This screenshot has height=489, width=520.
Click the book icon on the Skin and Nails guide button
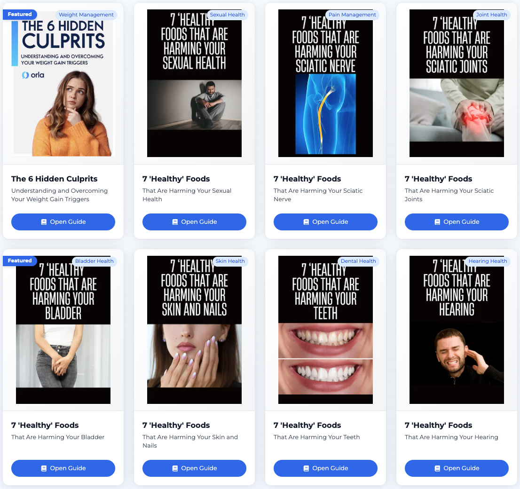[175, 468]
